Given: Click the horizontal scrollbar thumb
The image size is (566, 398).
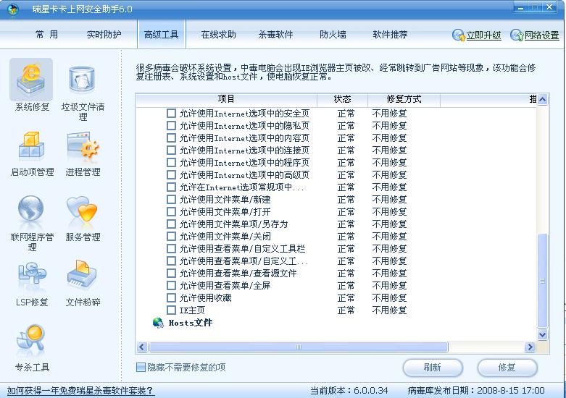Looking at the screenshot, I should (x=299, y=347).
